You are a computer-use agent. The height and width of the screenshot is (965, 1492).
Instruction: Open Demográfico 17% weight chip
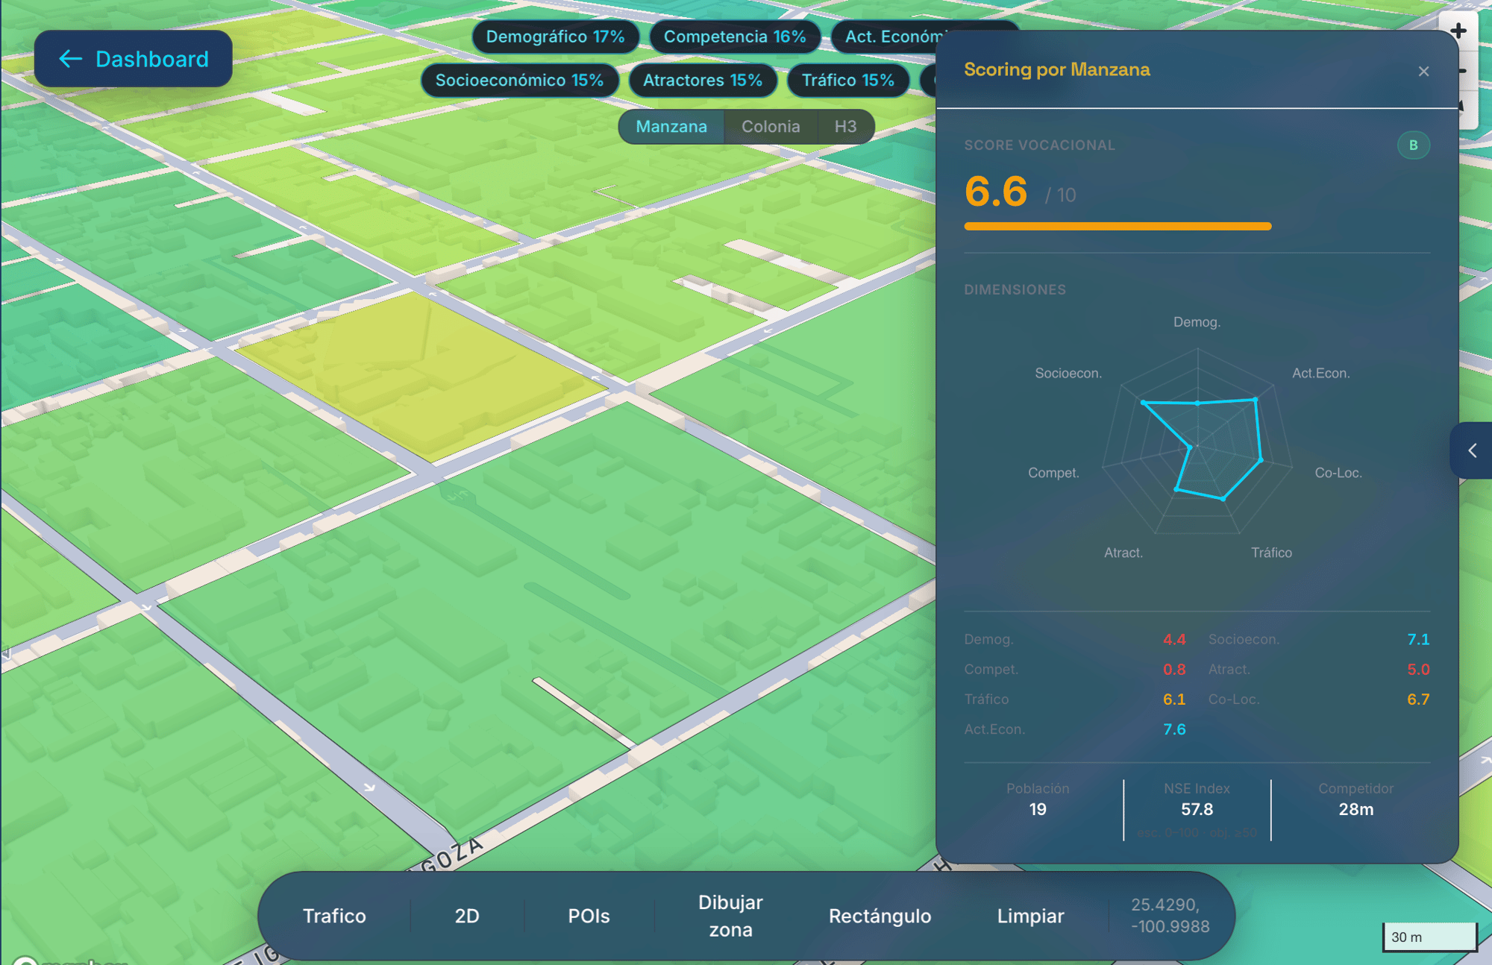555,37
